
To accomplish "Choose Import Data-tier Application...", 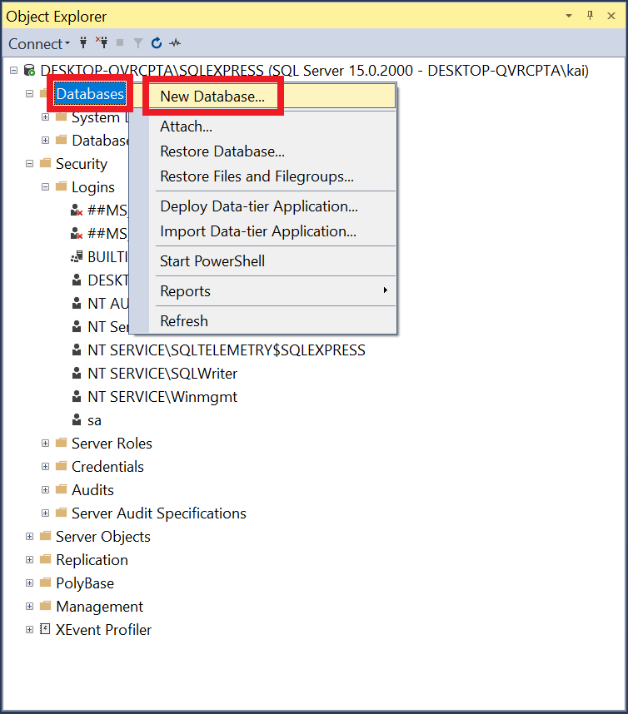I will (272, 231).
